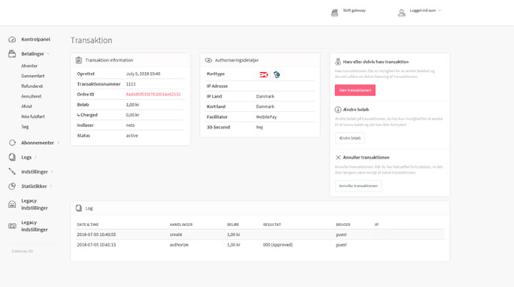This screenshot has width=514, height=287.
Task: Select Afvist under Betalinger
Action: click(x=26, y=107)
